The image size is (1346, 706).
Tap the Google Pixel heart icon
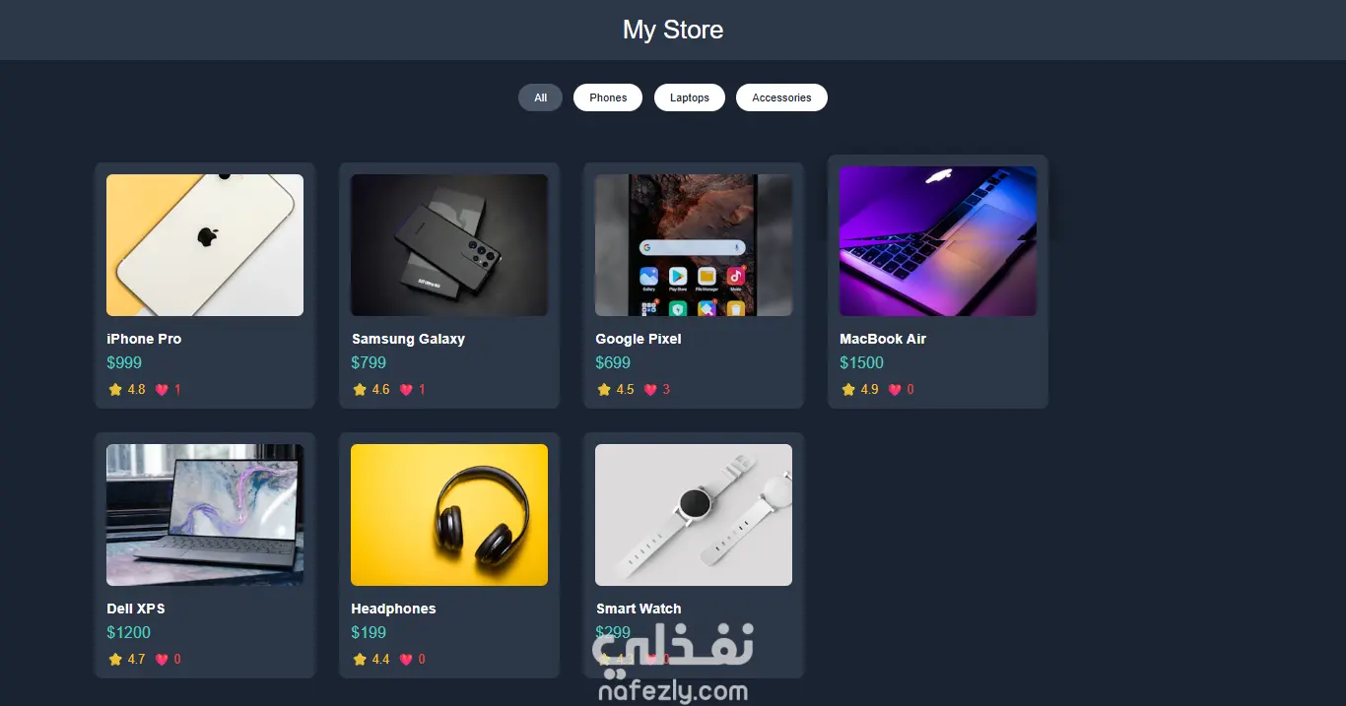(650, 390)
